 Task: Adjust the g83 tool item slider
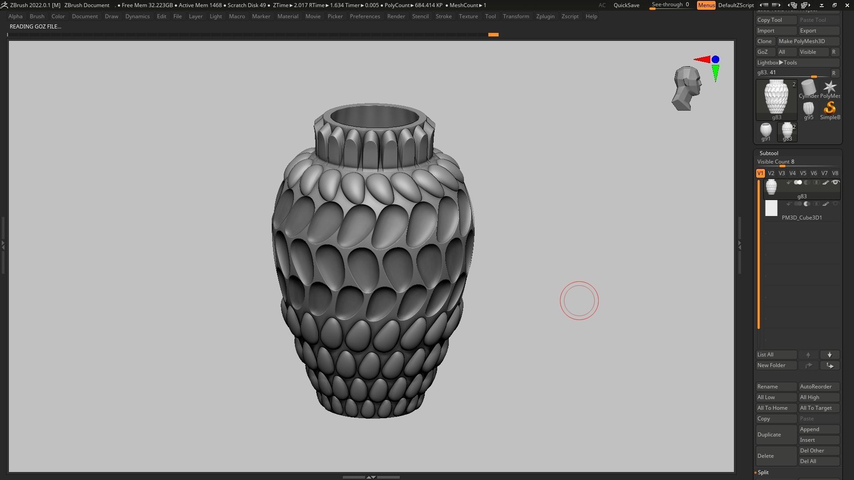pyautogui.click(x=793, y=73)
